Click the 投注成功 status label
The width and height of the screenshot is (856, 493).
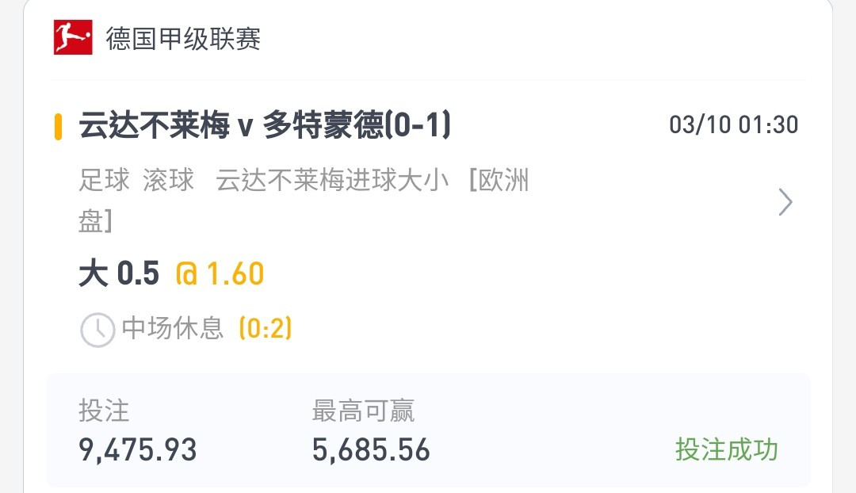(726, 450)
